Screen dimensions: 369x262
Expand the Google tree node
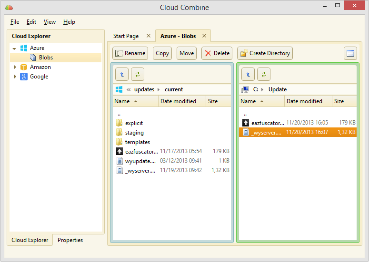tap(14, 77)
